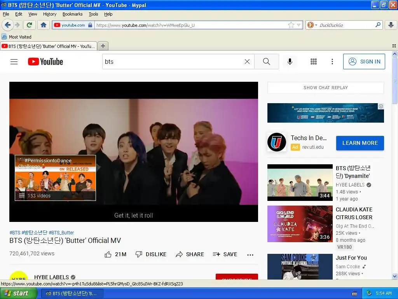Screen dimensions: 398x299
Task: Click the 720,461,702 views count text
Action: click(32, 253)
